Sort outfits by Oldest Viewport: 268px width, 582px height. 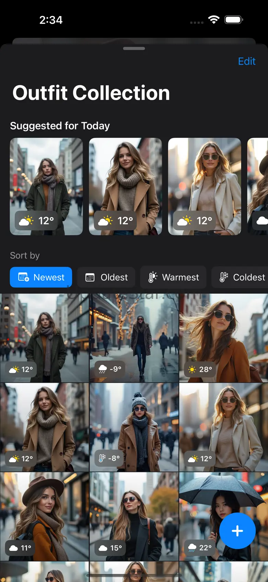click(x=106, y=277)
